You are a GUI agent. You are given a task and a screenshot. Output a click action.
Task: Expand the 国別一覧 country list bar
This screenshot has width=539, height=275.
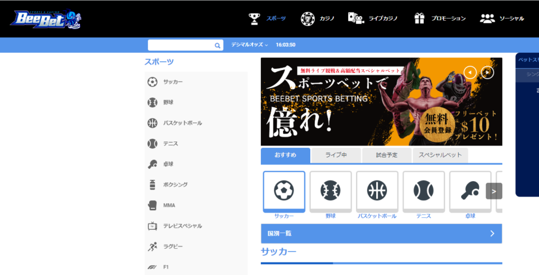381,233
